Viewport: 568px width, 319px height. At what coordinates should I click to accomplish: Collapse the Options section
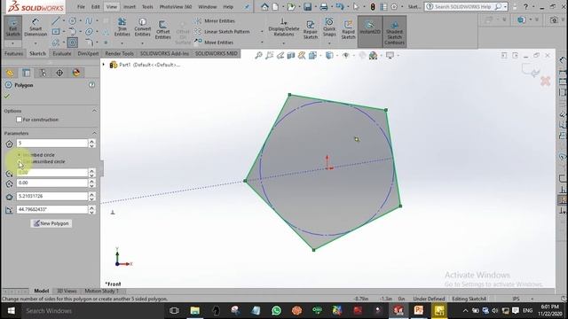click(94, 111)
